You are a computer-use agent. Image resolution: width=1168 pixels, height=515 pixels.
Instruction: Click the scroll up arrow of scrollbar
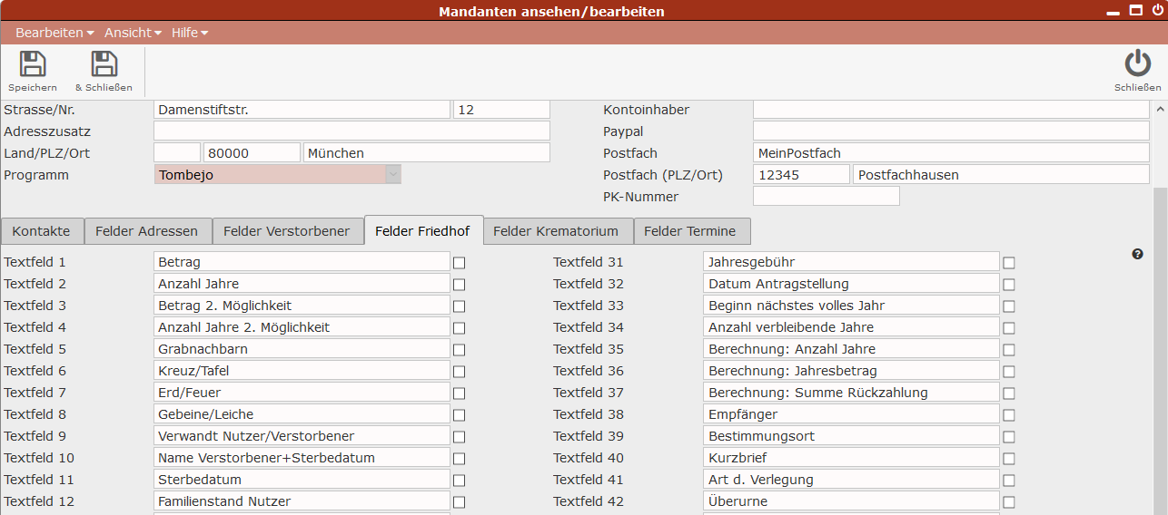coord(1159,109)
